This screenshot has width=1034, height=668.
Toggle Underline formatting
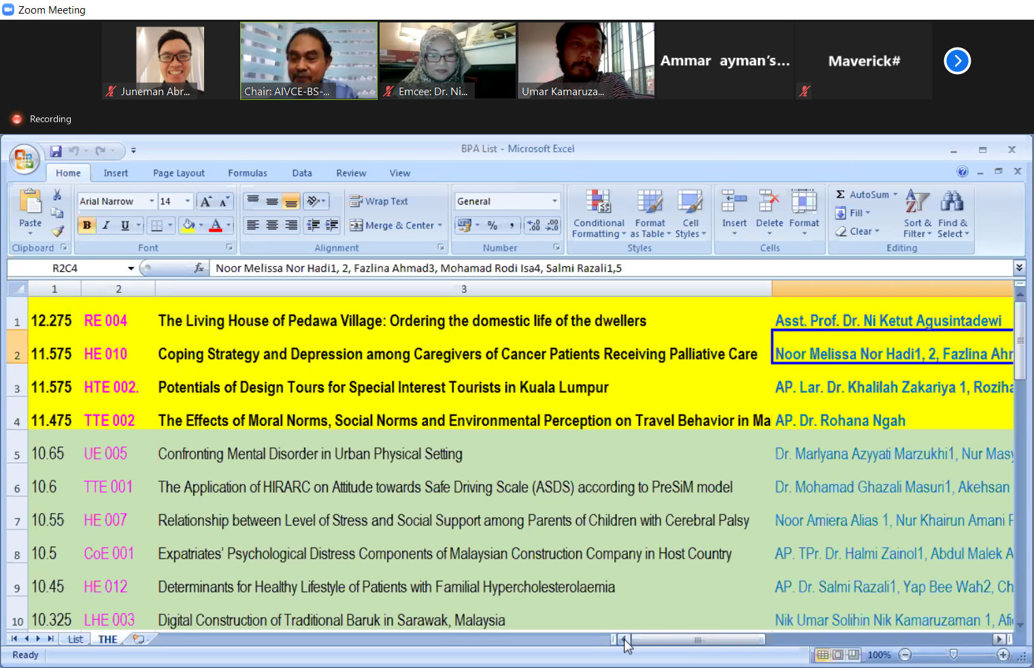point(124,225)
